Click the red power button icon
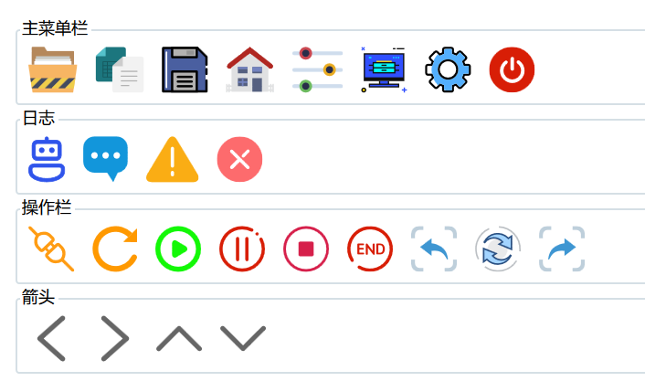This screenshot has height=392, width=645. point(512,69)
